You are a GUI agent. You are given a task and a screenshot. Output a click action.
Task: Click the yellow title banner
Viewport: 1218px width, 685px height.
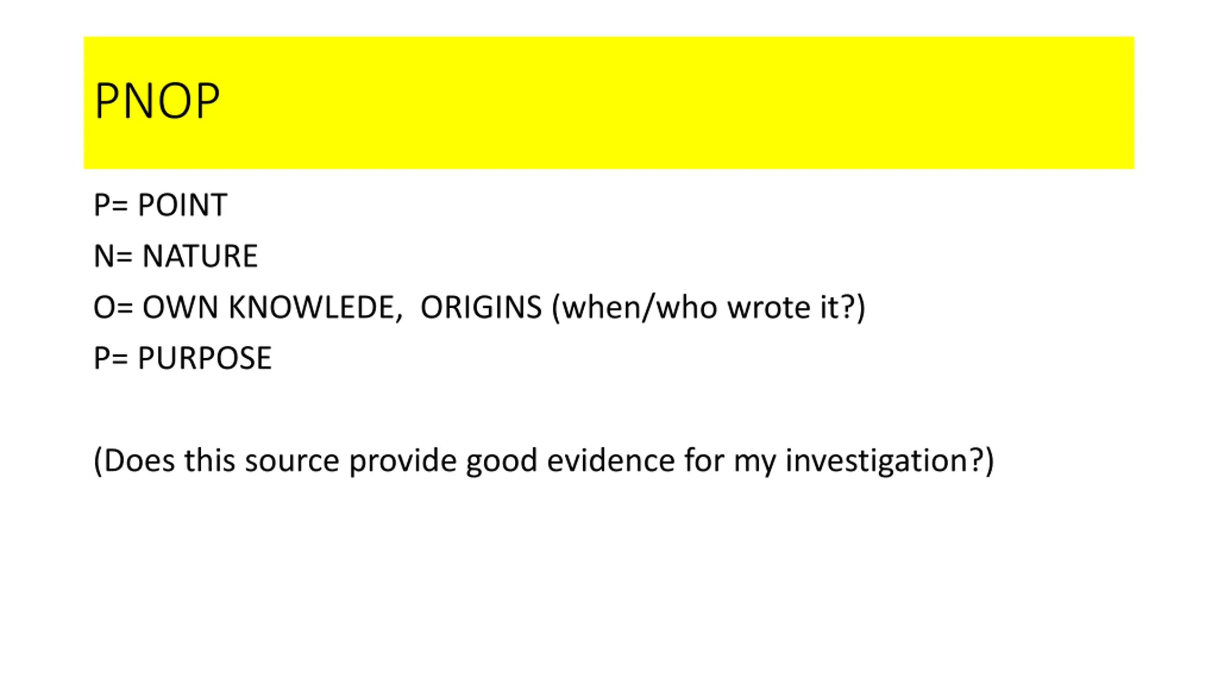609,102
